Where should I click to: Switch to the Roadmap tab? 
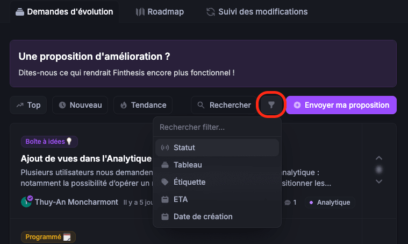pos(160,11)
